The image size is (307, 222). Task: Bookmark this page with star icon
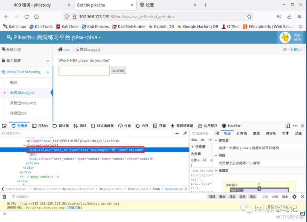point(249,17)
